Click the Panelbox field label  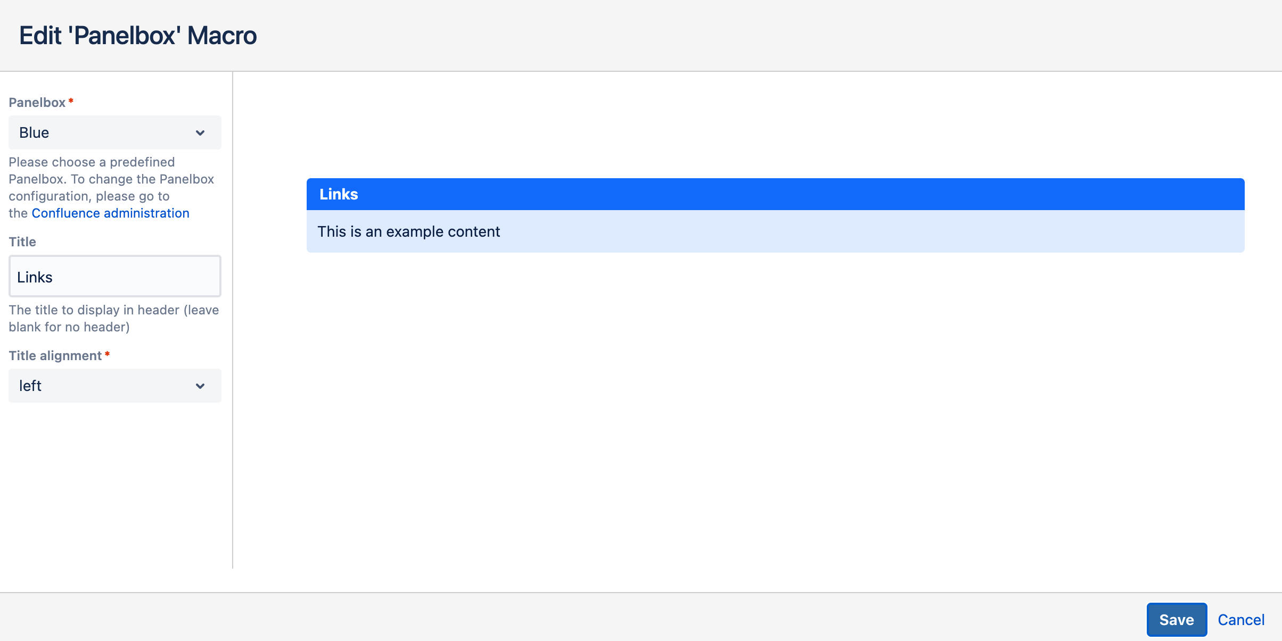tap(37, 103)
